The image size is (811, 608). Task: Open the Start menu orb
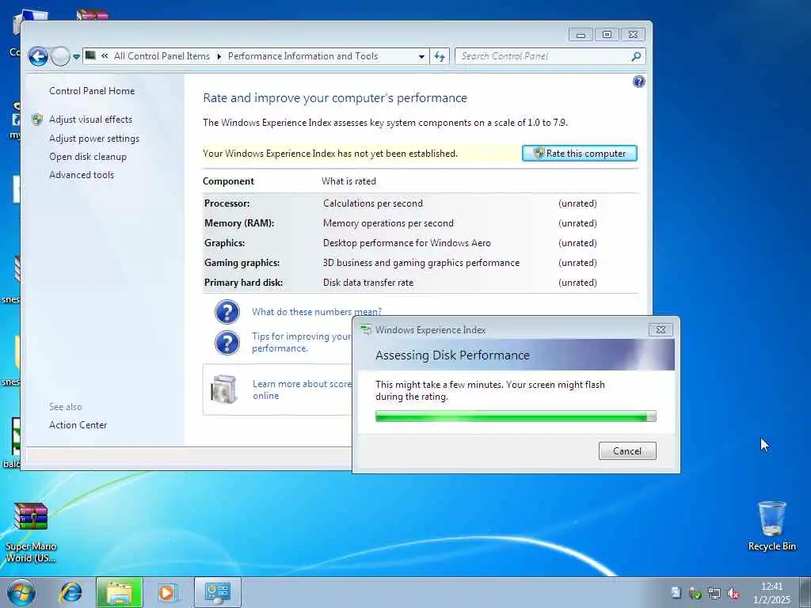click(21, 592)
